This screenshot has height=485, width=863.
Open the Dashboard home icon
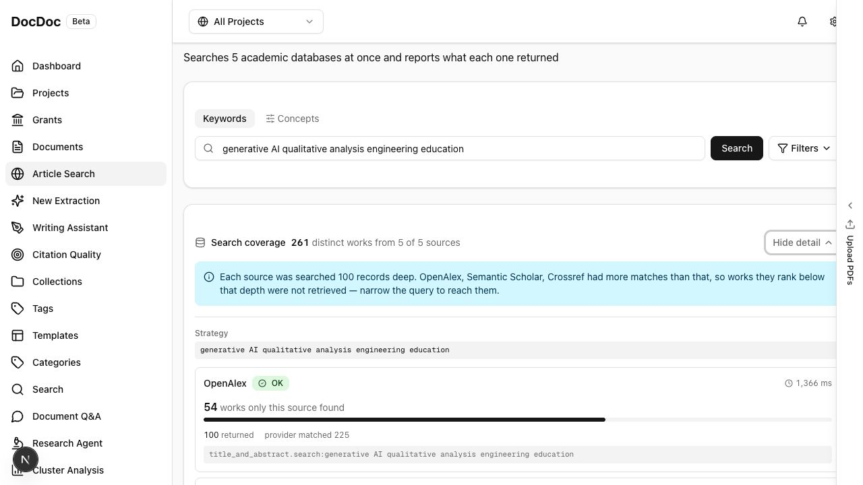[18, 66]
